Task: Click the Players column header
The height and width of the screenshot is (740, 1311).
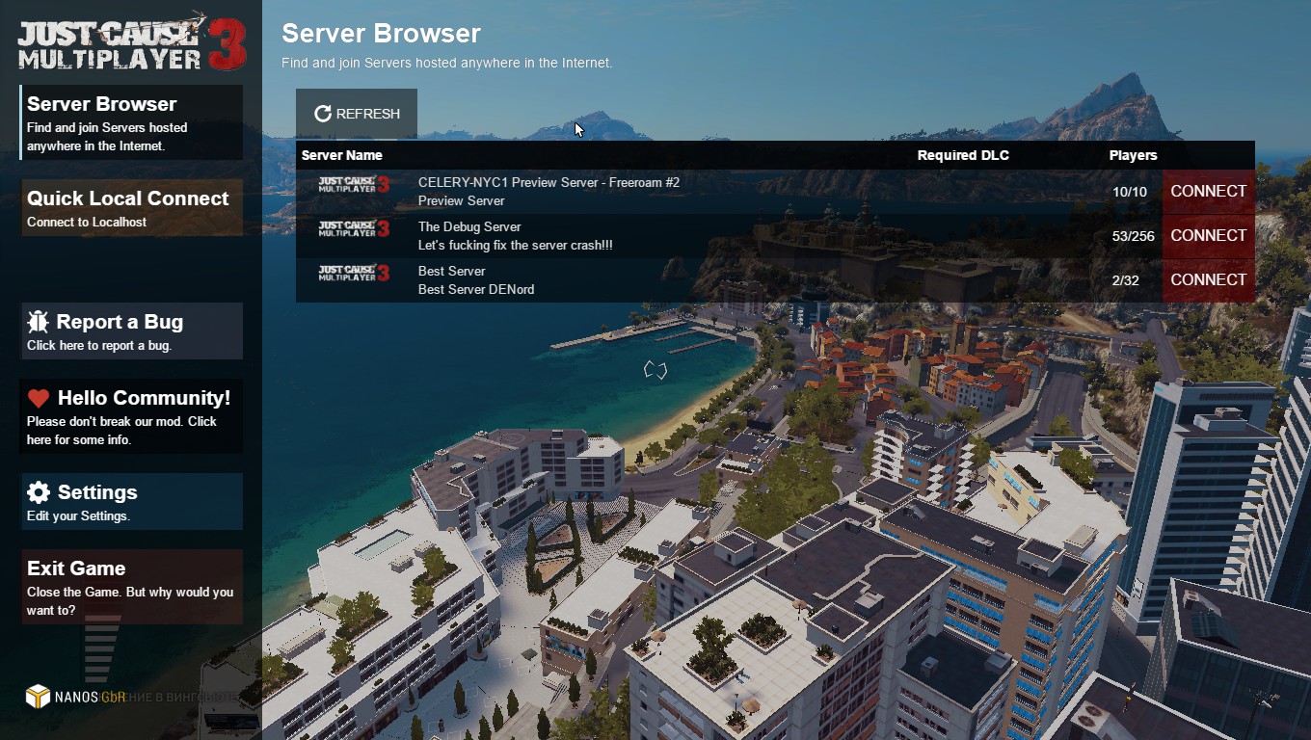Action: (1134, 155)
